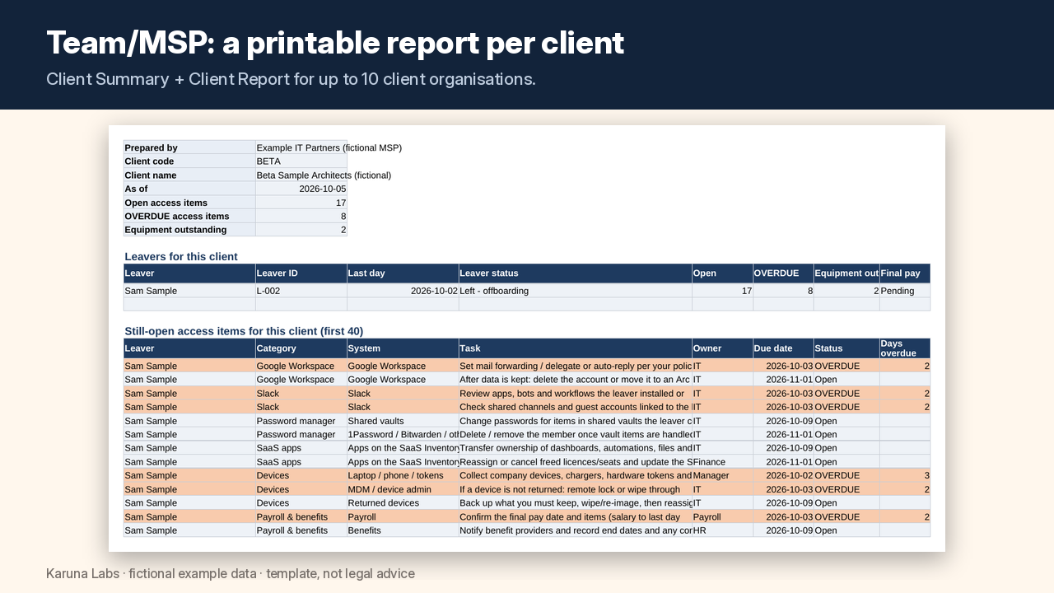1054x593 pixels.
Task: Select "Example IT Partners (fictional MSP)" value
Action: point(329,147)
